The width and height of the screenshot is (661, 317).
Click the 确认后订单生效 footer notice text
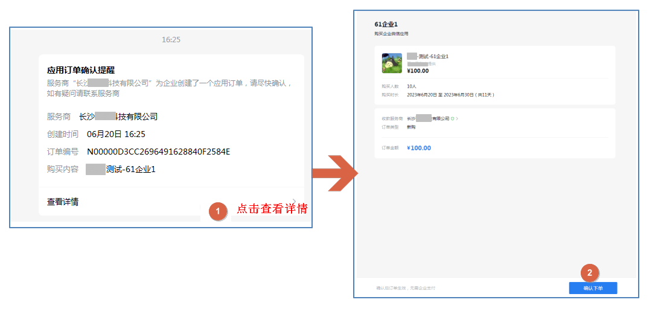point(406,288)
